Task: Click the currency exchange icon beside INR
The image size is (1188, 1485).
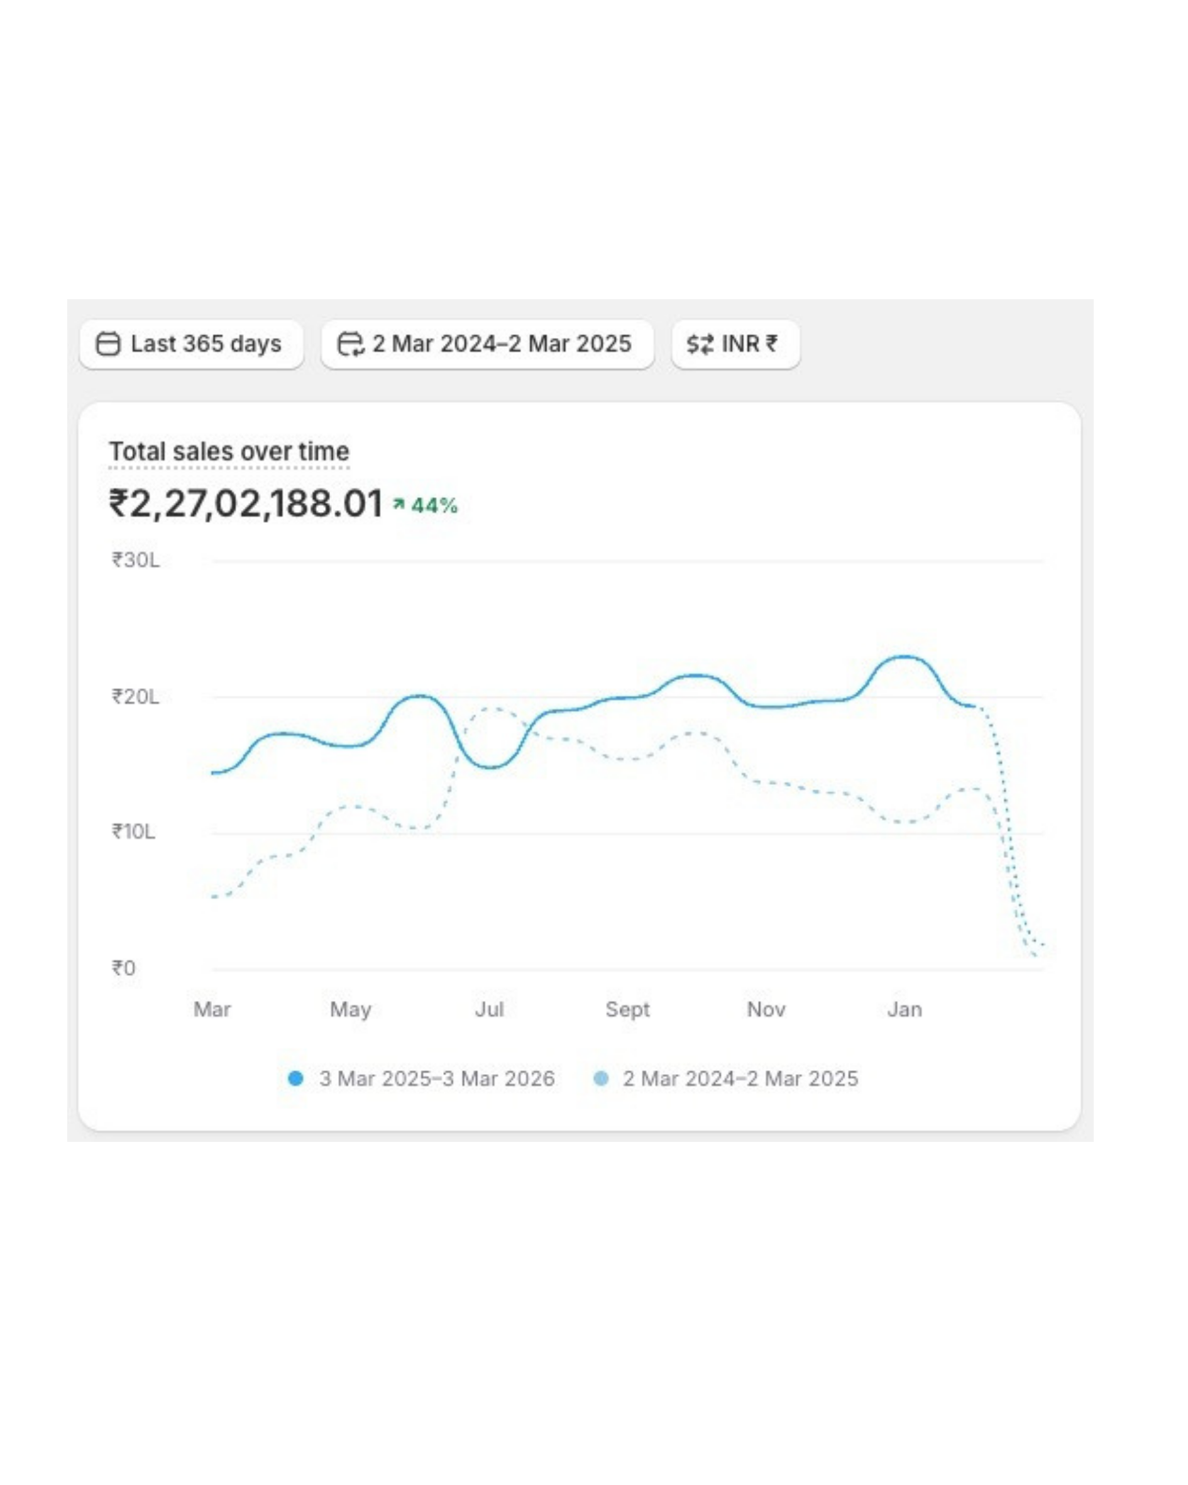Action: pos(700,344)
